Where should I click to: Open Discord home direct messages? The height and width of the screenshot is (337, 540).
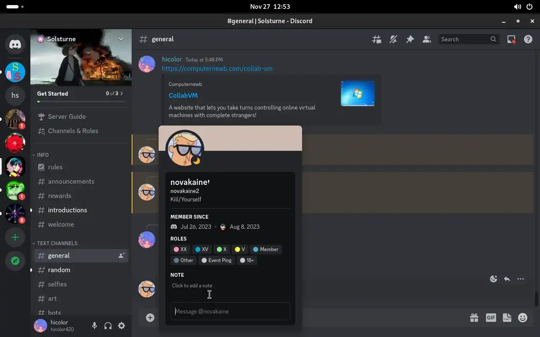pyautogui.click(x=15, y=44)
